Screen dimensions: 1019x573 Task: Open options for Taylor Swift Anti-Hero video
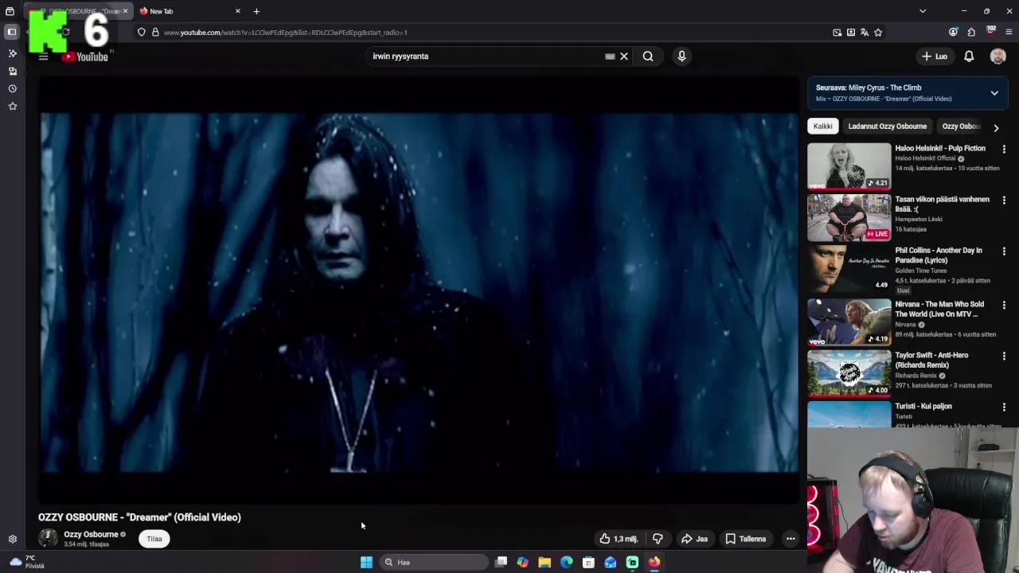pyautogui.click(x=1004, y=356)
